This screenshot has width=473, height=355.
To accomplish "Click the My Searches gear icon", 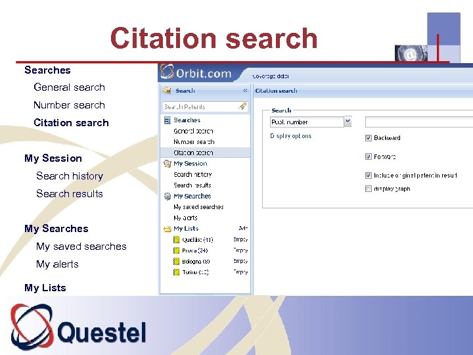I will (x=167, y=196).
